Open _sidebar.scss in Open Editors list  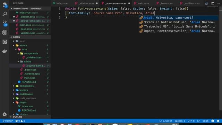(x=30, y=17)
